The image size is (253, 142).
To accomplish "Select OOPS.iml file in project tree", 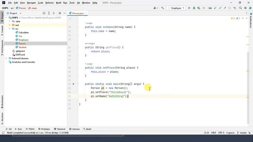I will pyautogui.click(x=20, y=54).
